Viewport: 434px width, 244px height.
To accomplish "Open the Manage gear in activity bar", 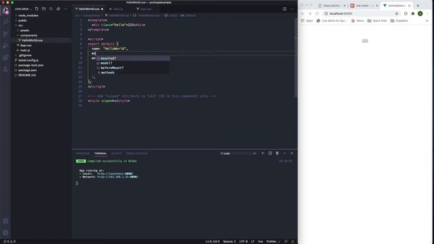I will tap(5, 232).
